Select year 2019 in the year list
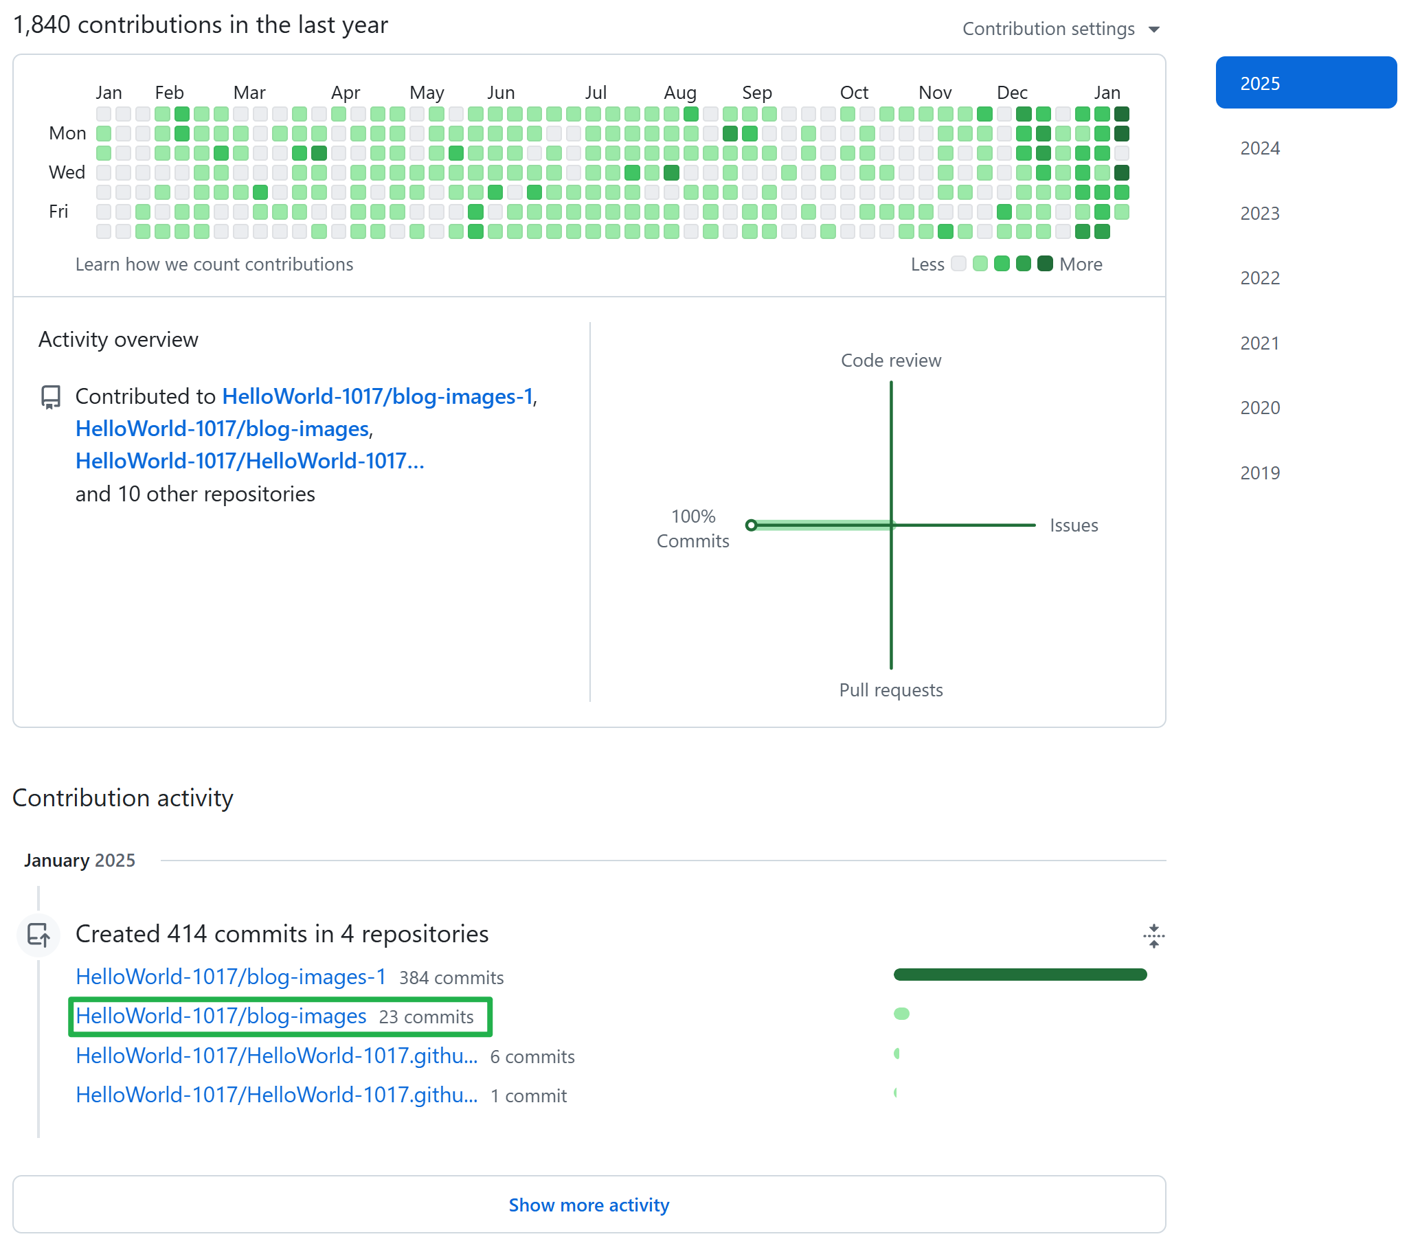Viewport: 1409px width, 1241px height. coord(1259,473)
